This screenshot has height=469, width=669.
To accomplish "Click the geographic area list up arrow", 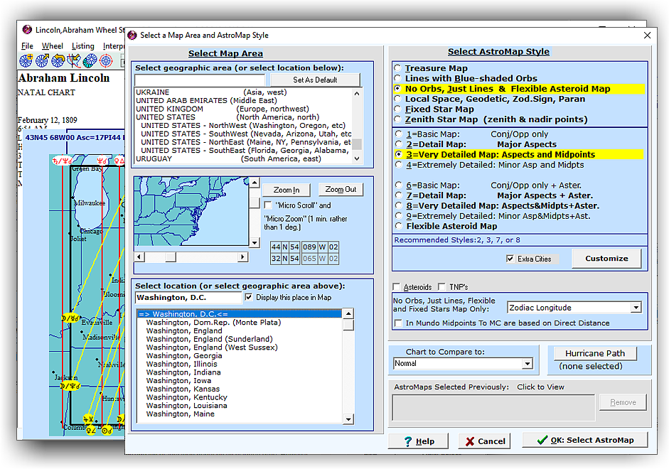I will (357, 93).
